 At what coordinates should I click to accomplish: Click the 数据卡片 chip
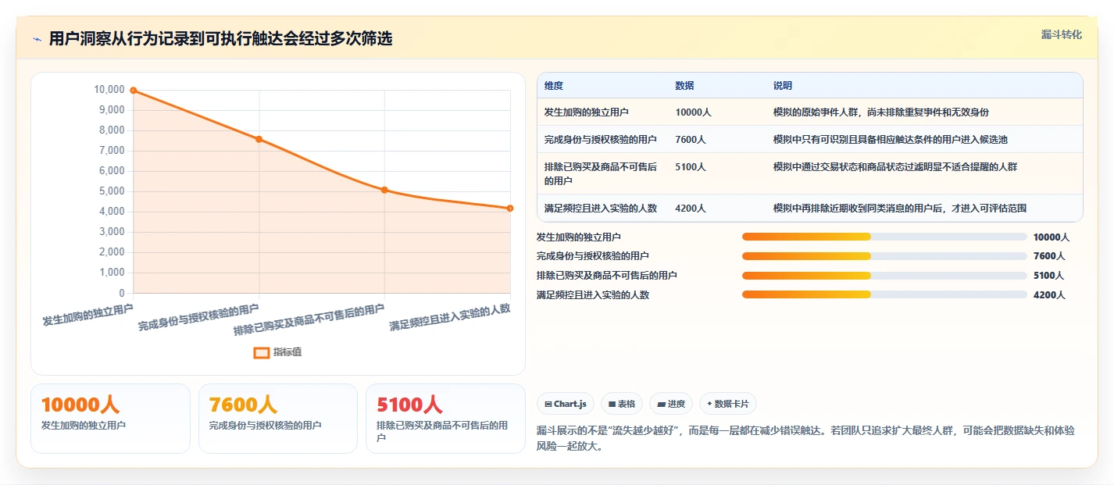(728, 404)
